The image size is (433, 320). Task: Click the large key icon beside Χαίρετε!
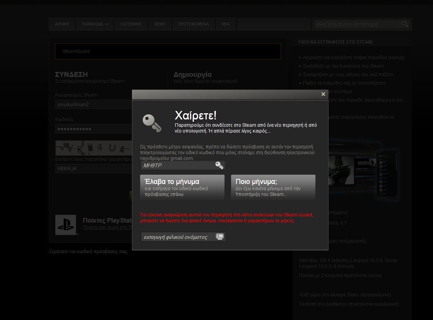(x=152, y=123)
